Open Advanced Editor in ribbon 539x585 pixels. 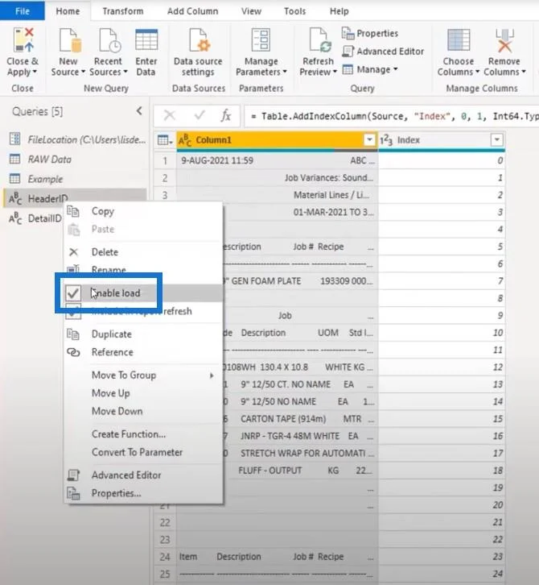tap(383, 51)
